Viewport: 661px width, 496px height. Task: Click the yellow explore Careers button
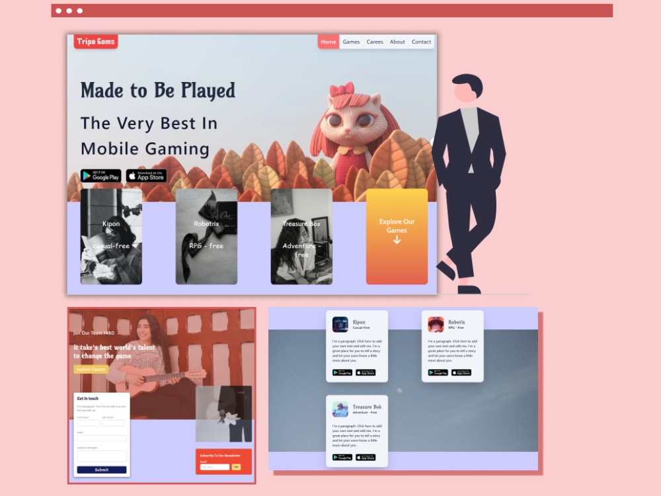coord(91,369)
